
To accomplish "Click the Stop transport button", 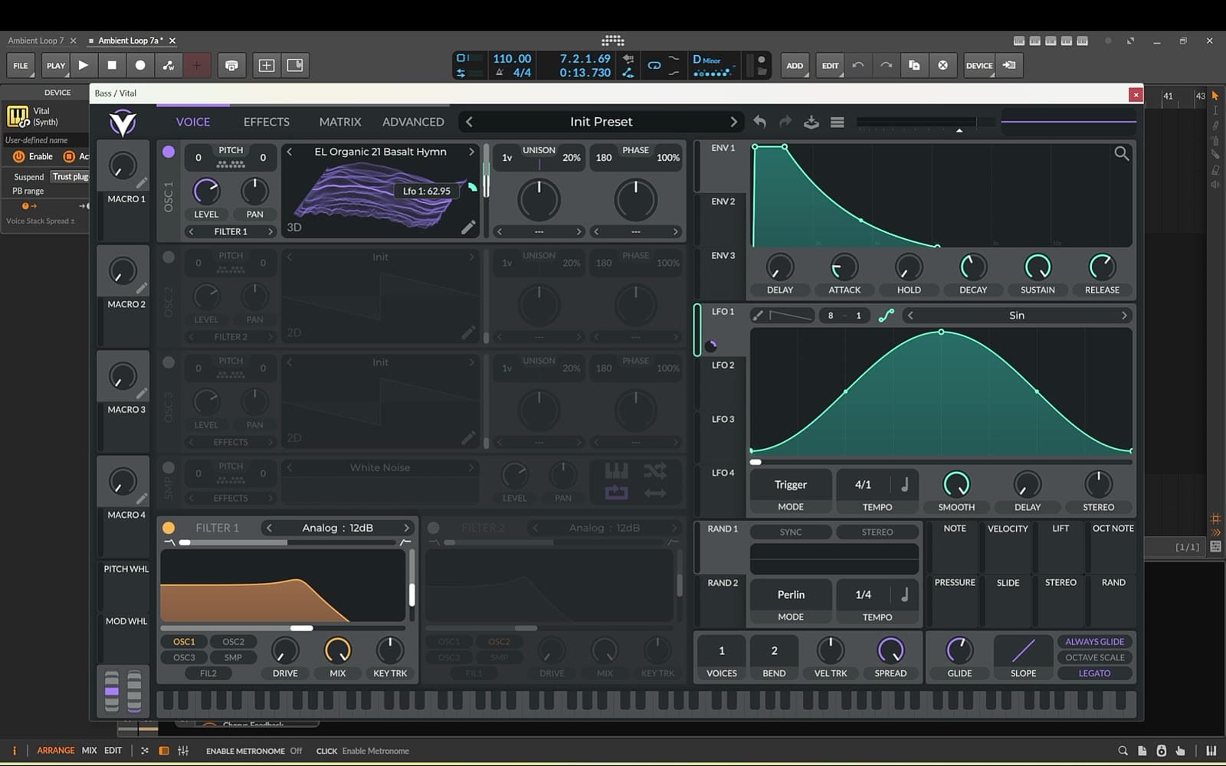I will click(112, 65).
